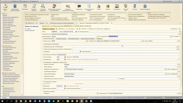Open the Администрирование section icon
The image size is (183, 103).
click(x=145, y=7)
